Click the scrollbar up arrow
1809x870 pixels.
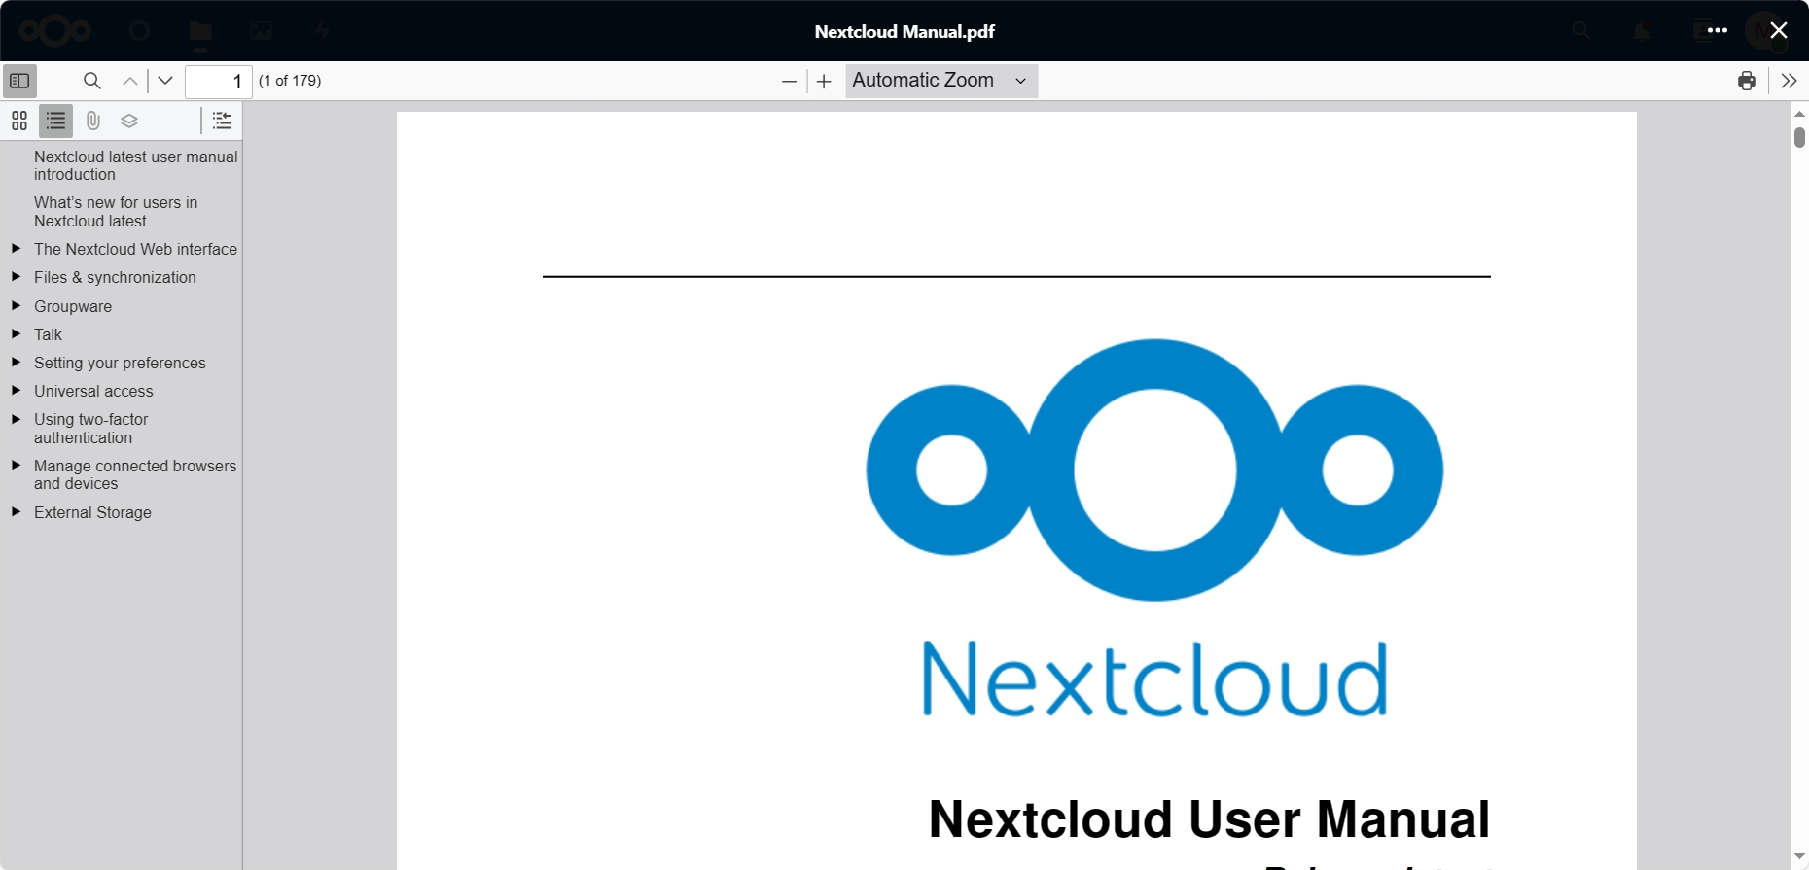point(1799,114)
